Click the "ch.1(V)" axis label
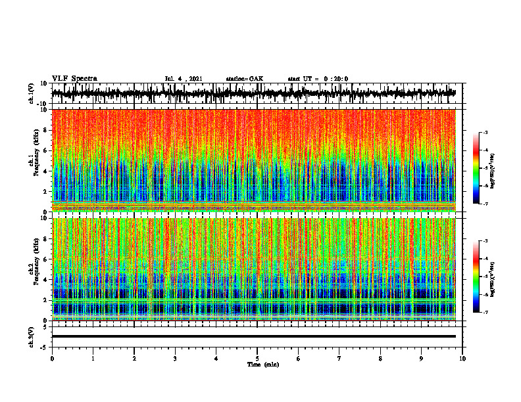 pos(32,93)
